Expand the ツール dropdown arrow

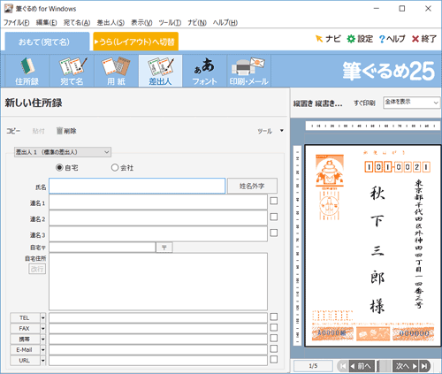pos(282,131)
